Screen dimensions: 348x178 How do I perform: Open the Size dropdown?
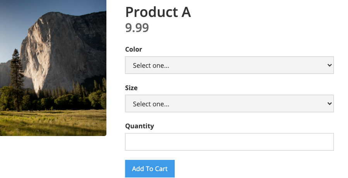tap(229, 104)
